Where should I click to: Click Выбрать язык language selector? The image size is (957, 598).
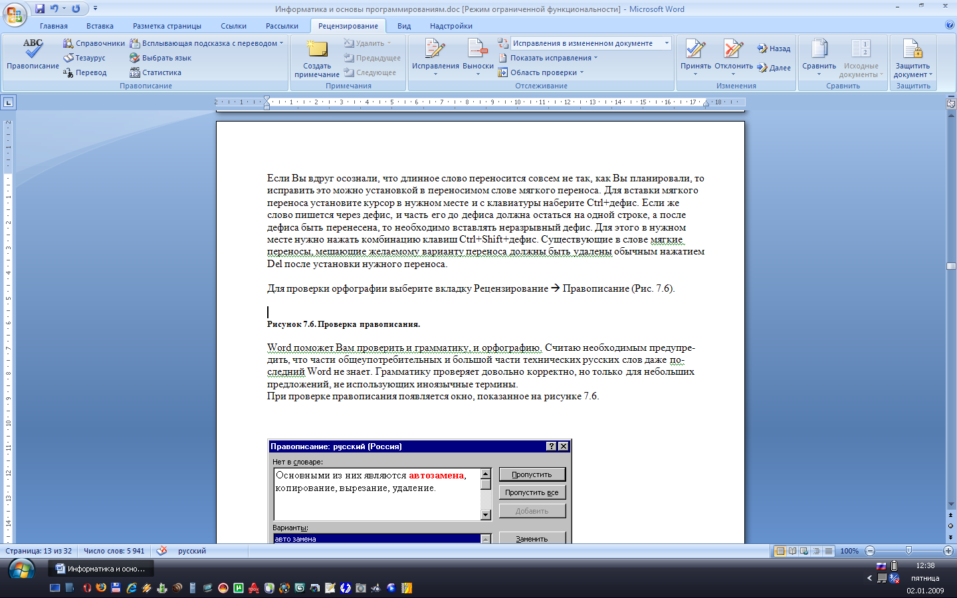(x=160, y=58)
